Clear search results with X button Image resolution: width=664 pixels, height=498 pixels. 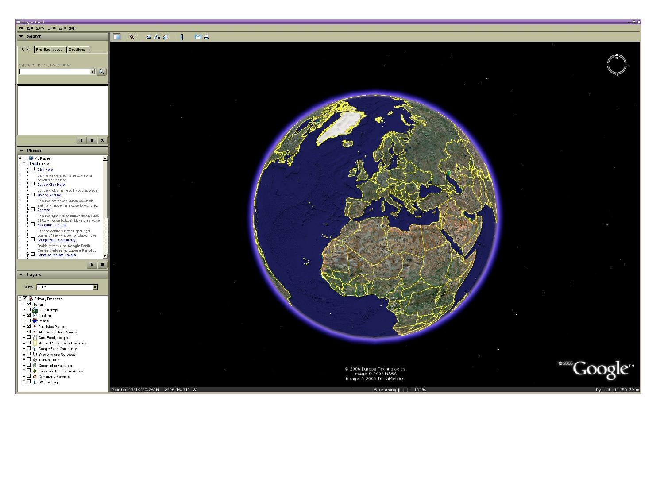[x=102, y=140]
